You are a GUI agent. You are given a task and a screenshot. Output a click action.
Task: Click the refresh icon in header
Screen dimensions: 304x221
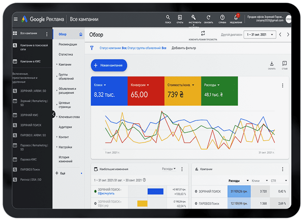click(208, 18)
